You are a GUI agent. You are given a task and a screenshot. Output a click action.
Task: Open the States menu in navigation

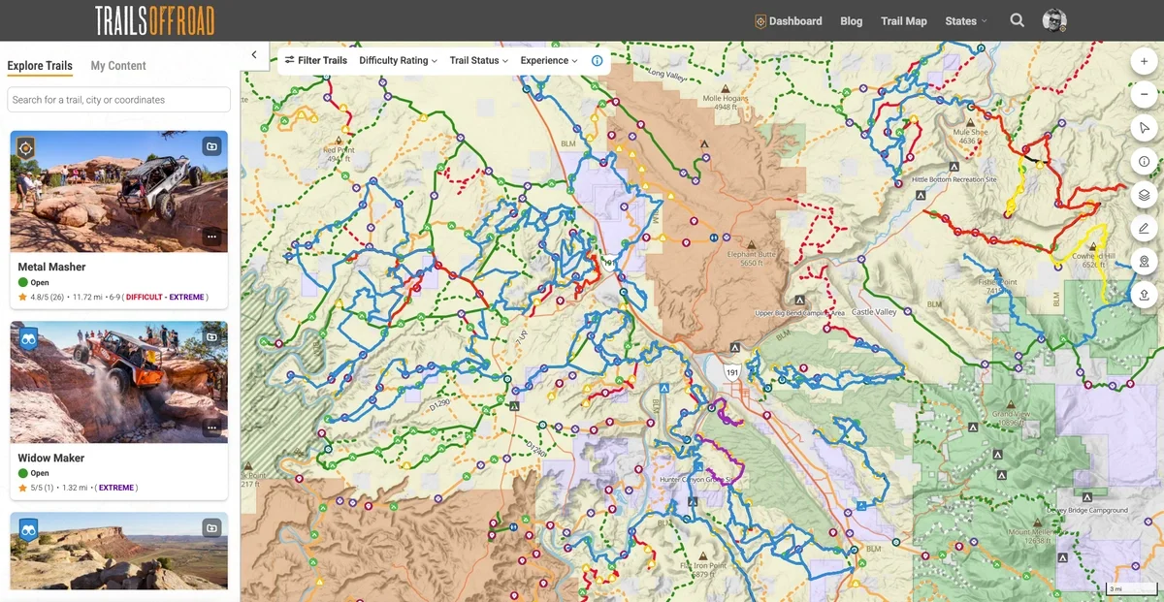tap(965, 21)
